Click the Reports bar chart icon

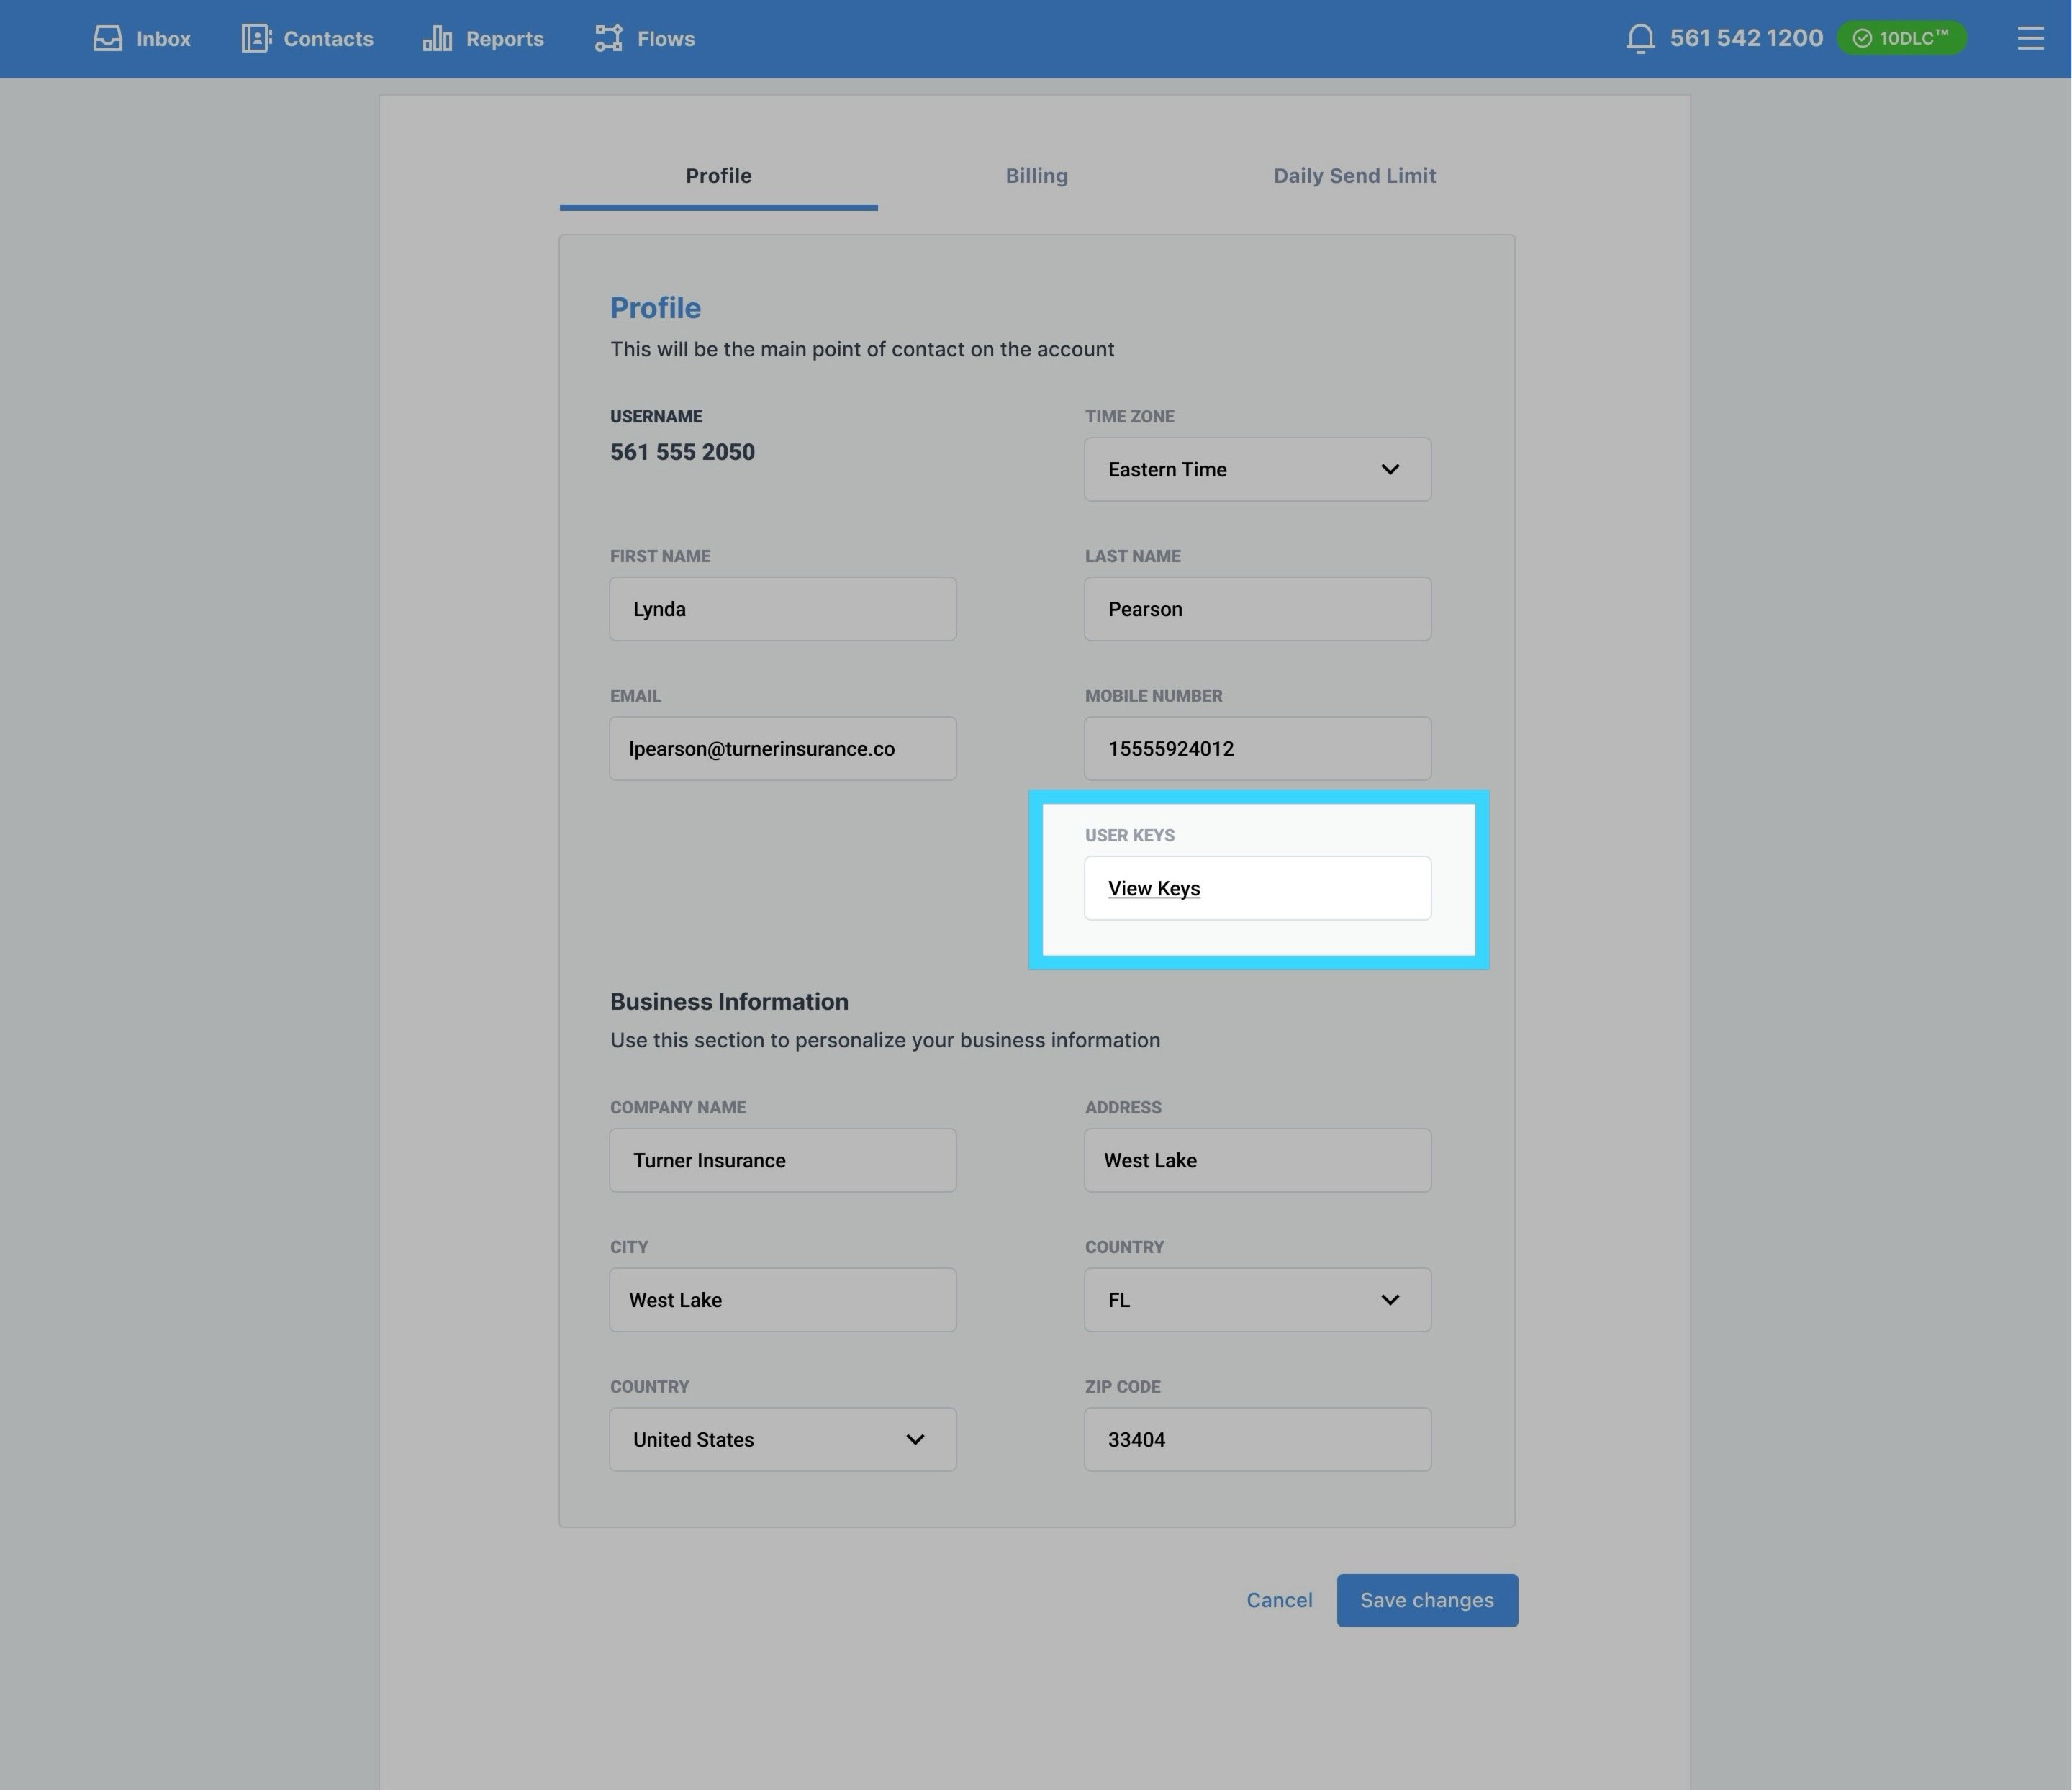(437, 39)
